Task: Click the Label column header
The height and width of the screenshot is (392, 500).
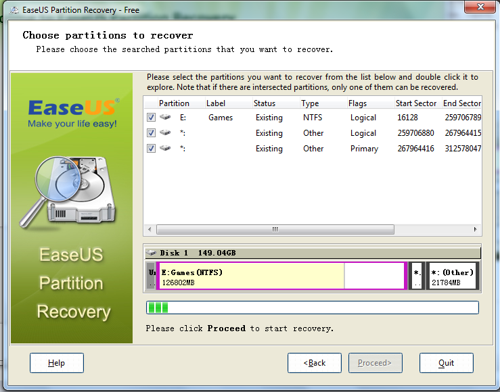Action: point(228,103)
